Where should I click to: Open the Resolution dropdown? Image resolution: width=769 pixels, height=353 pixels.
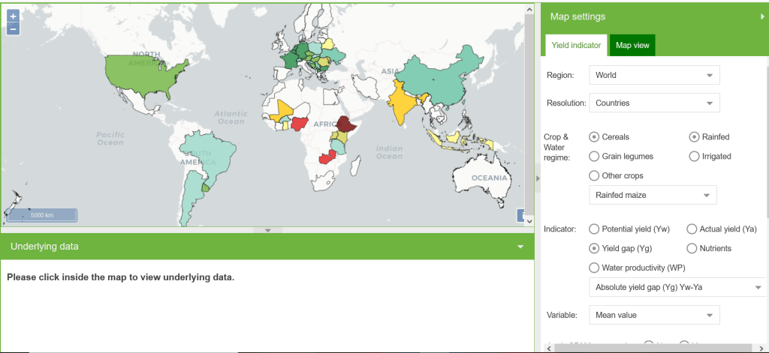coord(653,103)
